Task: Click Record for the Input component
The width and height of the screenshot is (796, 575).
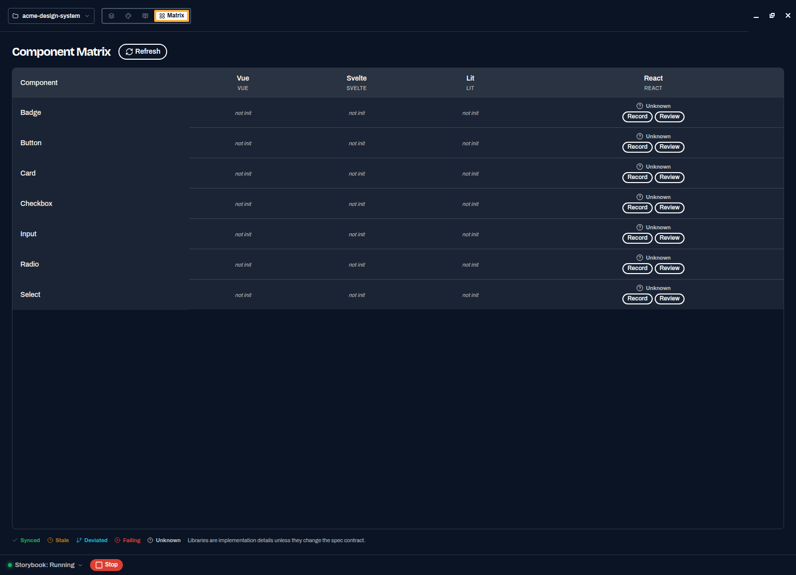Action: coord(637,238)
